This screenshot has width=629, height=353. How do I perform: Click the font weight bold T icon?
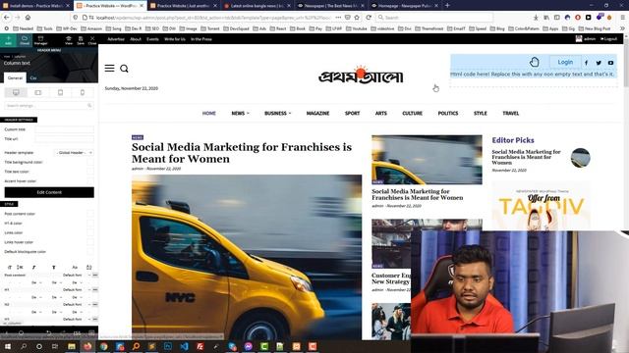(54, 267)
